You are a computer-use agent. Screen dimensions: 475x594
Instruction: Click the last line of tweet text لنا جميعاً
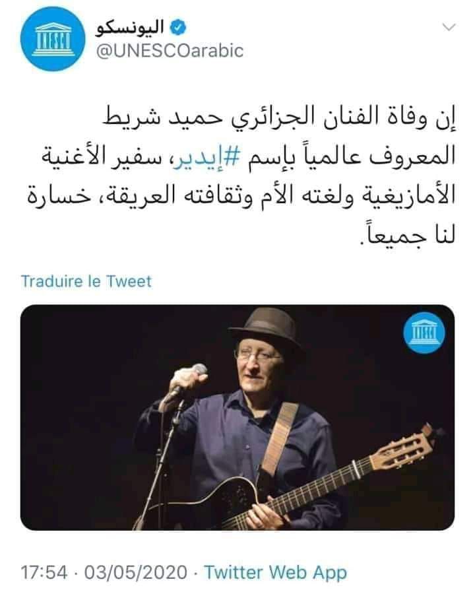407,236
